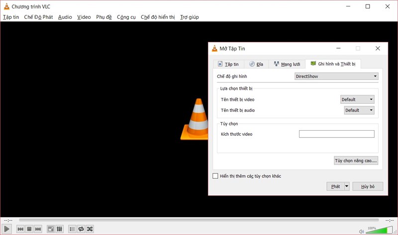Click the next track icon
The height and width of the screenshot is (235, 398).
[x=38, y=229]
